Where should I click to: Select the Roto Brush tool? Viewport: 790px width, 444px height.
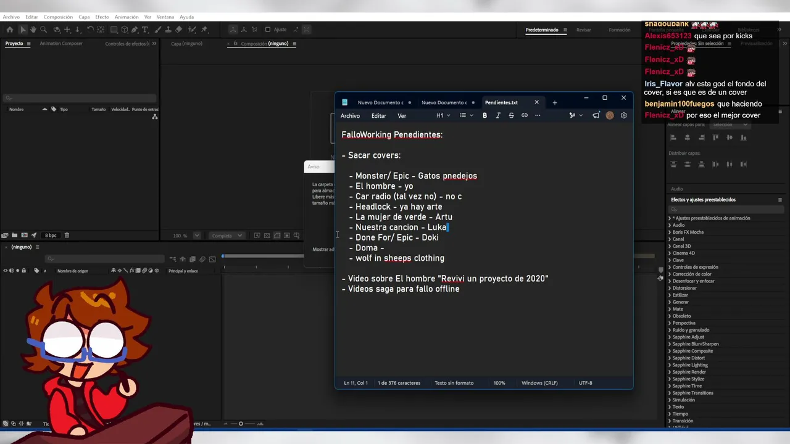coord(192,30)
